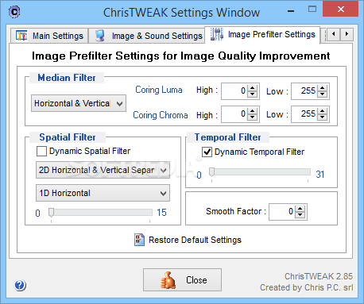Switch to the Main Settings tab

49,36
